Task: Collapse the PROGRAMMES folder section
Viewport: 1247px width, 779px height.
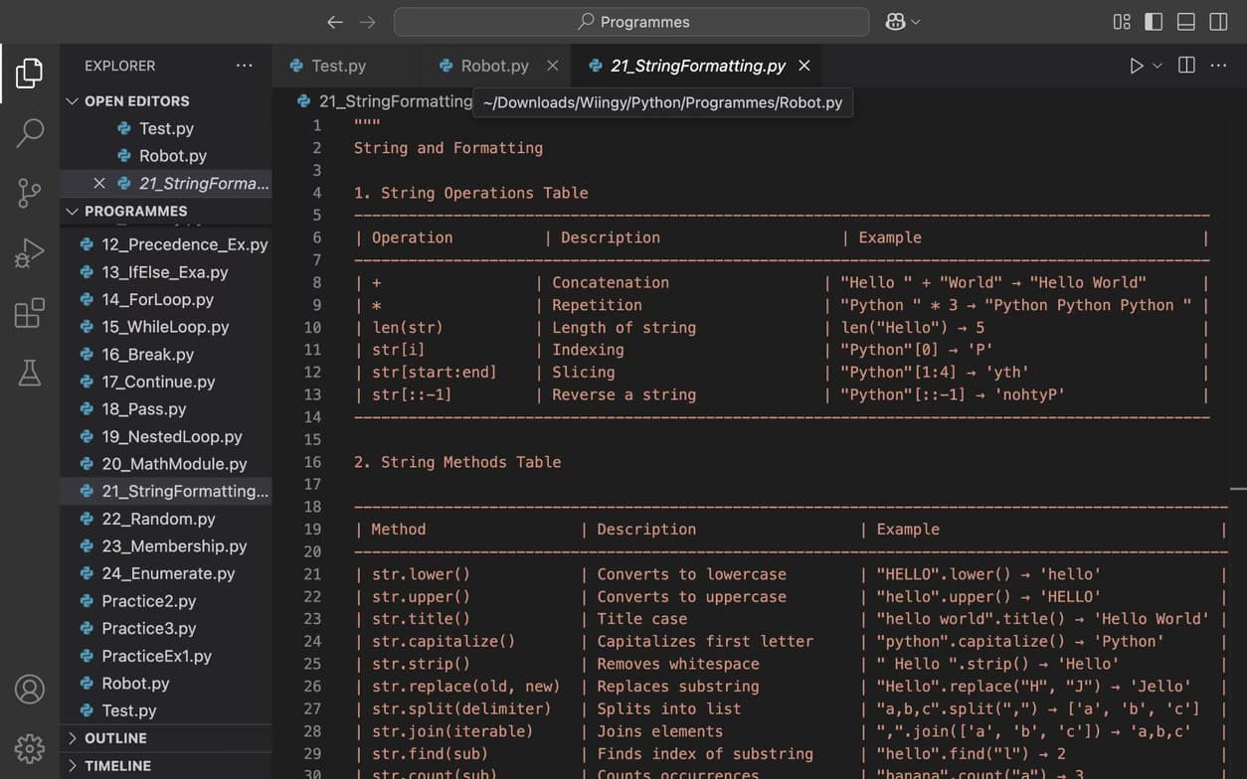Action: click(135, 211)
